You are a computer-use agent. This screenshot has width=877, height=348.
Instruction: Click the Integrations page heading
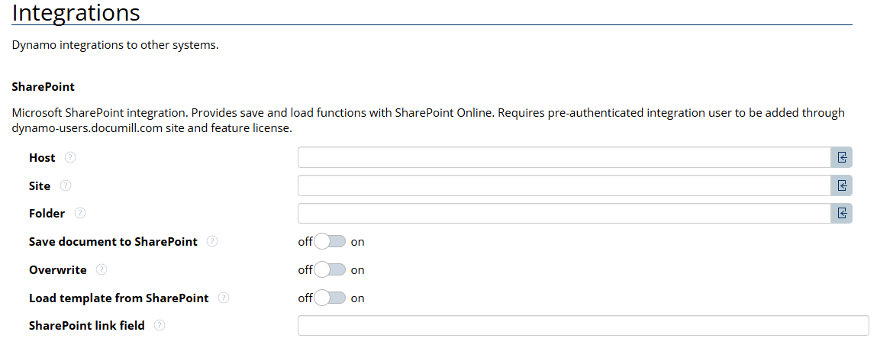click(x=76, y=13)
